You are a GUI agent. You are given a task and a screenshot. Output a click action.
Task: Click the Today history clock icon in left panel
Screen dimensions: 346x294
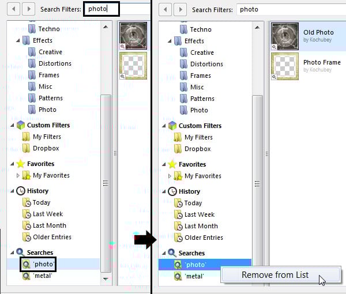click(26, 202)
